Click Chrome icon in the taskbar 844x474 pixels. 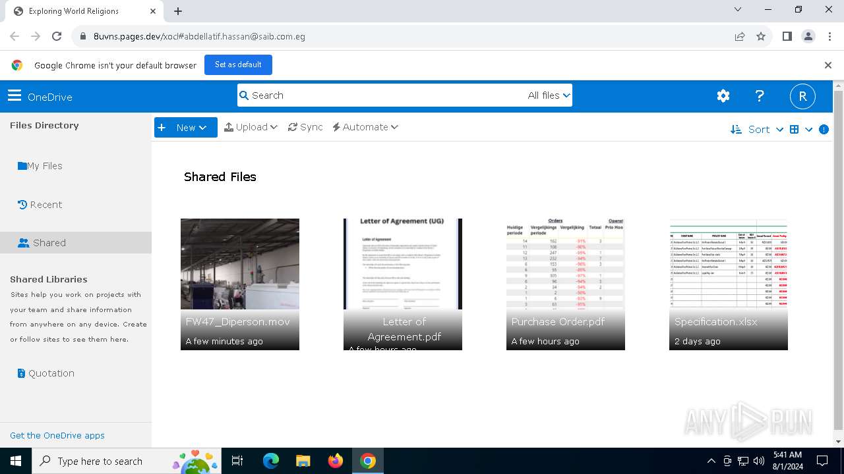pos(368,461)
